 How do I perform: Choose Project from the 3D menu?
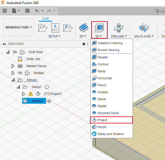[x=112, y=120]
